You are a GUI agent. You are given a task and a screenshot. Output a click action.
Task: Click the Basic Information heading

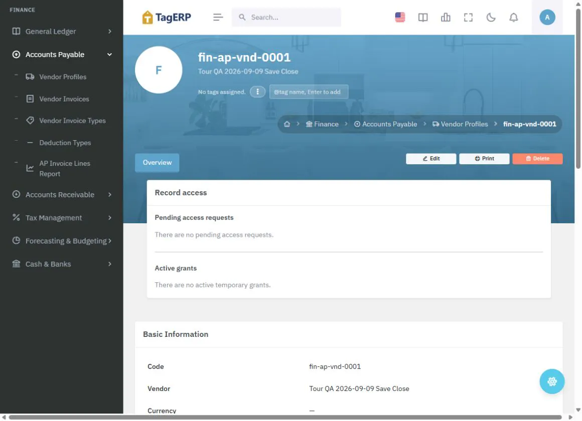(176, 334)
